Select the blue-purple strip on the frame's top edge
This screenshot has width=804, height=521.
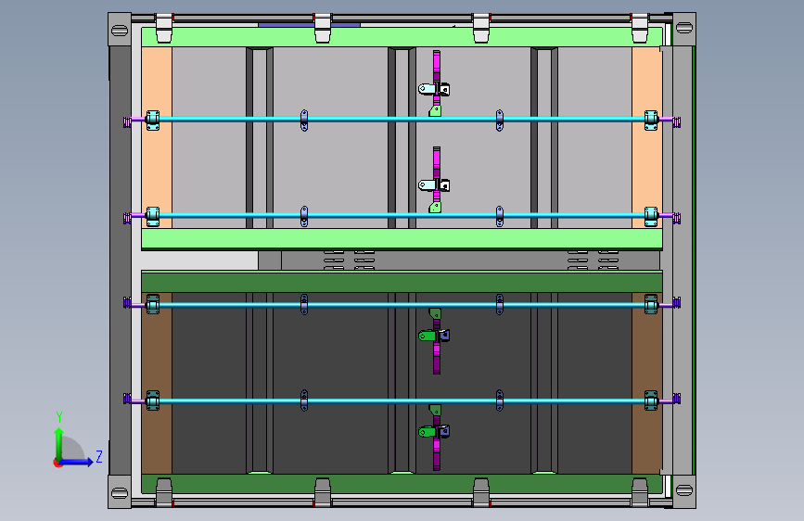click(309, 24)
